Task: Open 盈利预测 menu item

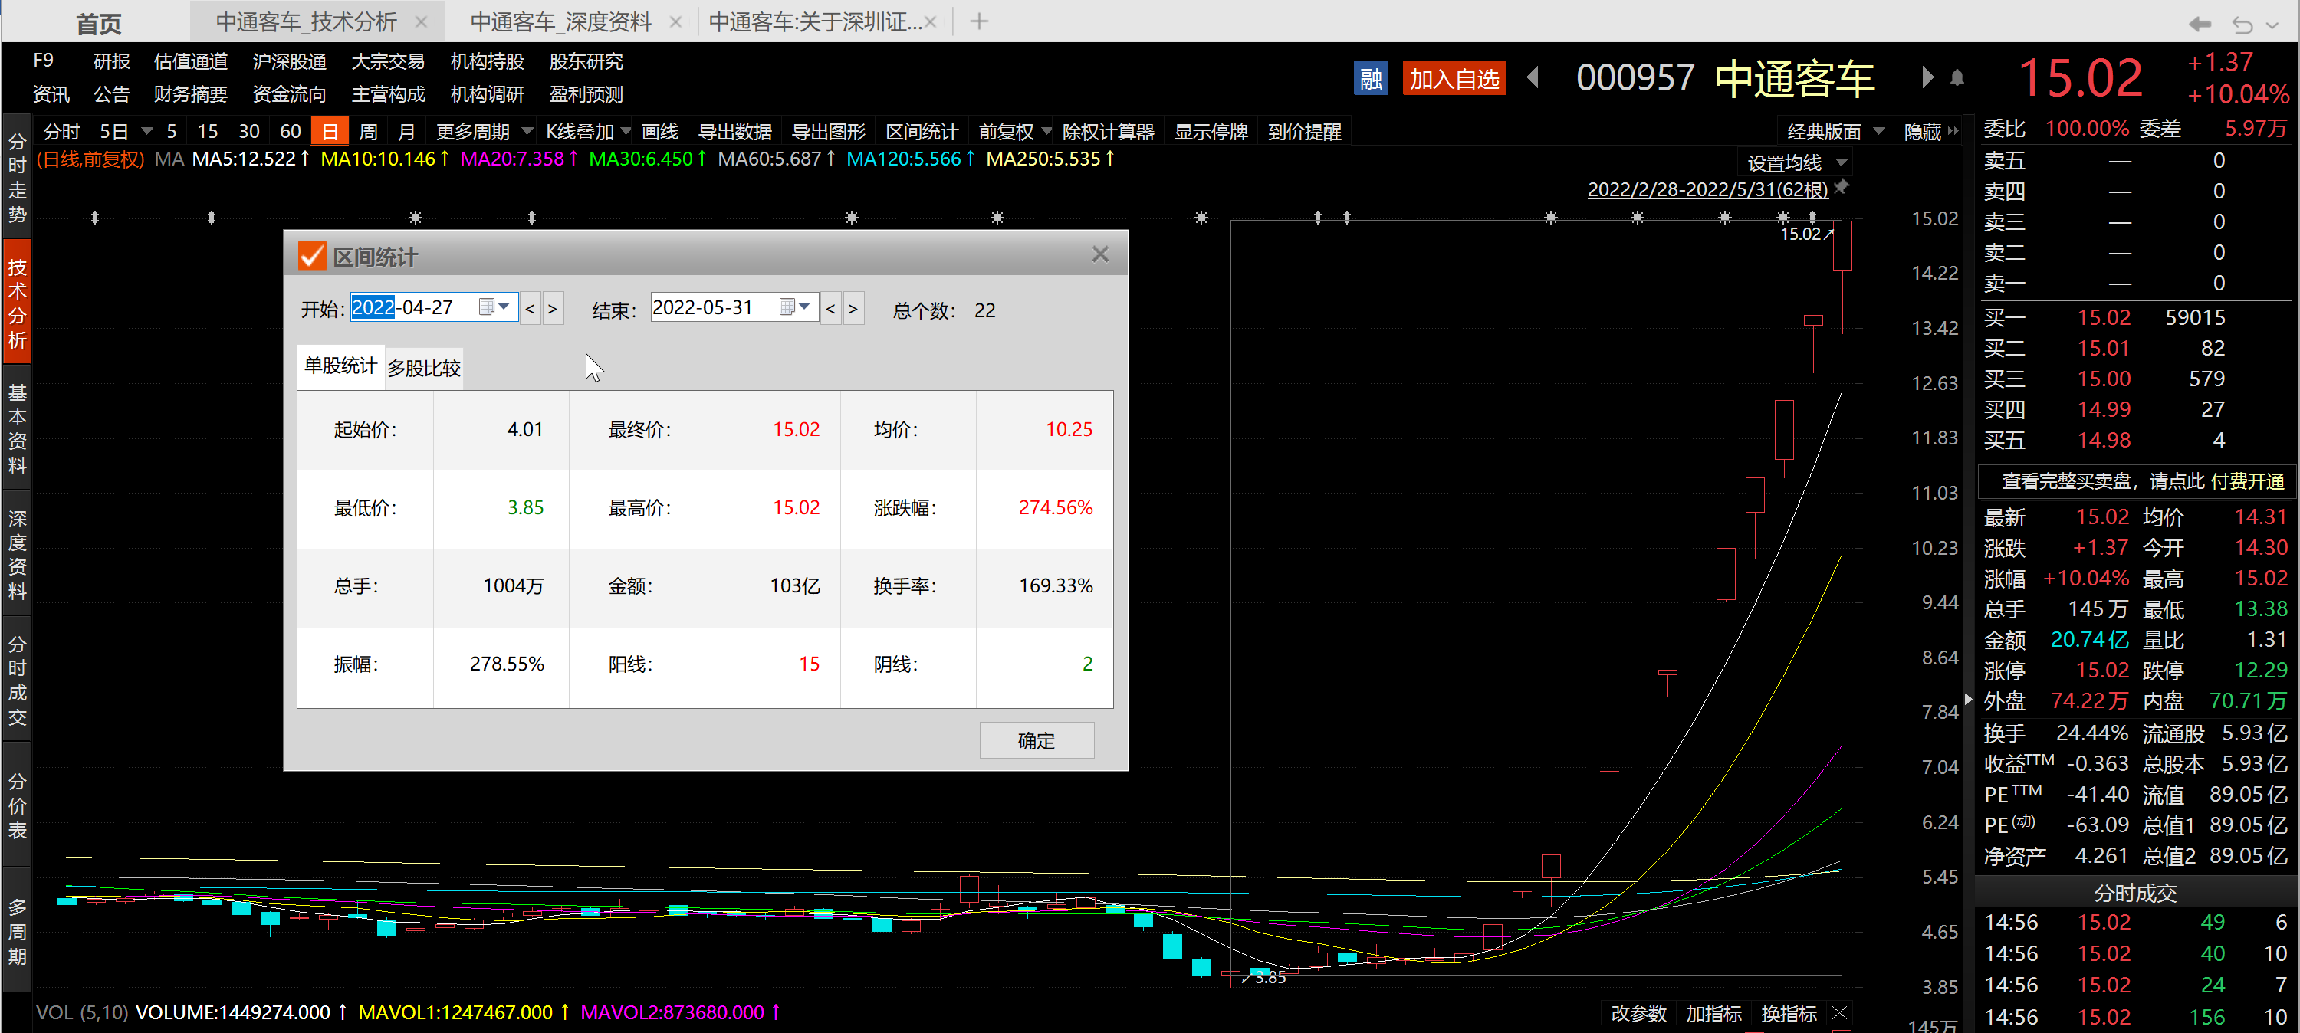Action: pyautogui.click(x=586, y=94)
